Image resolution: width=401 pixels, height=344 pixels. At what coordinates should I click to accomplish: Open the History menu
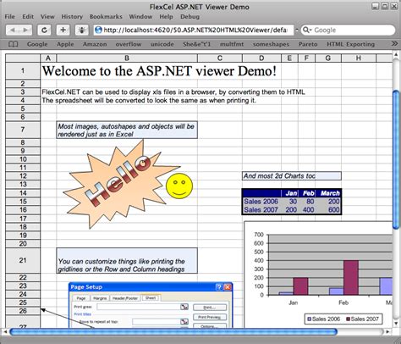tap(72, 17)
